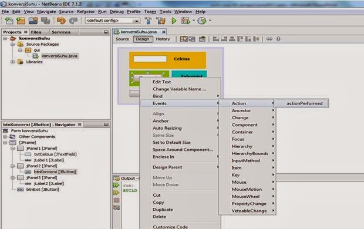Toggle Selection Mode in design toolbar
This screenshot has width=364, height=229.
[x=184, y=39]
